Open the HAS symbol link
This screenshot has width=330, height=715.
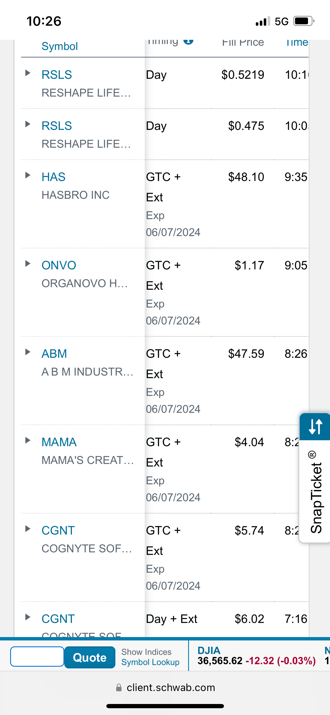pyautogui.click(x=54, y=177)
